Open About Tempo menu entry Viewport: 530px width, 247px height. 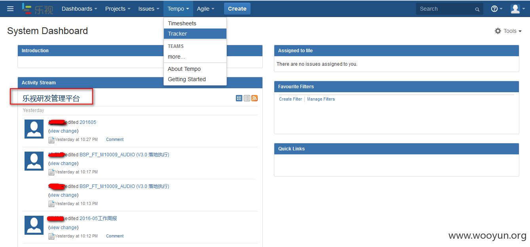(x=195, y=69)
